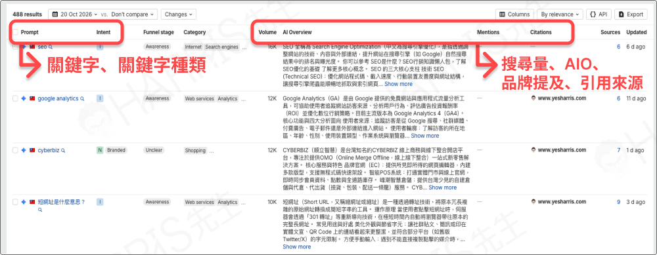Expand 短網址 AI Overview via Show more
Screen dimensions: 657x255
[297, 246]
